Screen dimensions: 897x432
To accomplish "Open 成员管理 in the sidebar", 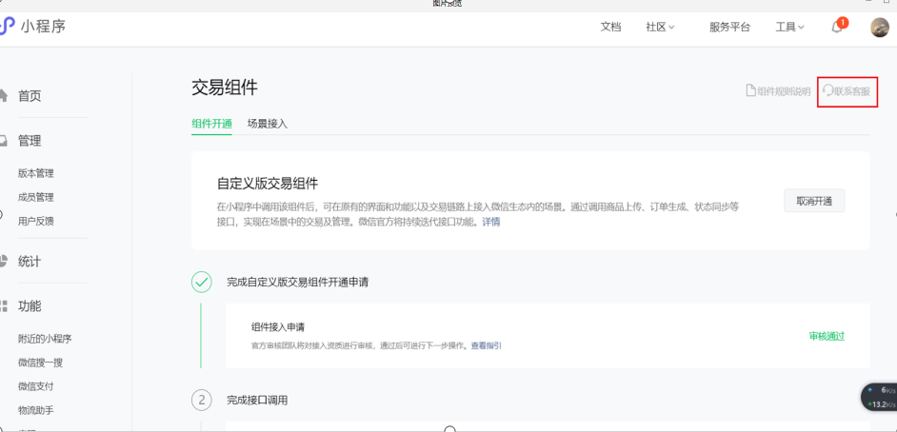I will [36, 198].
